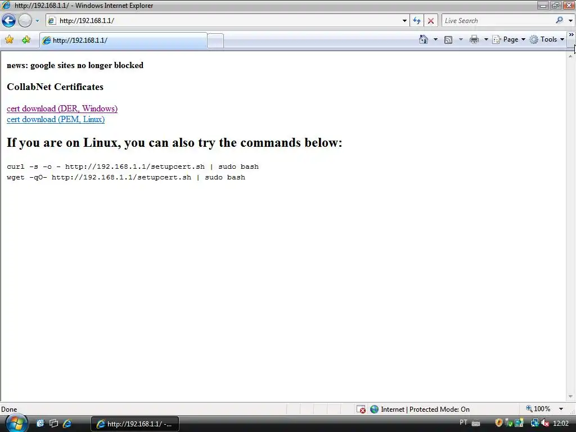Open the Feeds dropdown arrow
The width and height of the screenshot is (576, 432).
(461, 39)
